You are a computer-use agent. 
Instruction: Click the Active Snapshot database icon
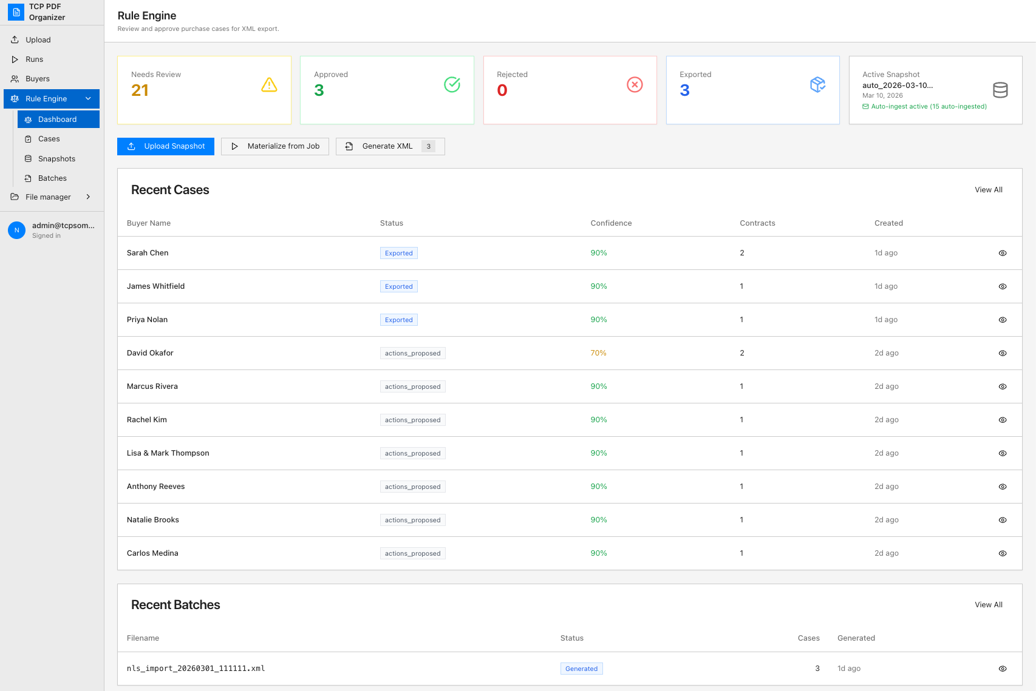tap(1000, 90)
